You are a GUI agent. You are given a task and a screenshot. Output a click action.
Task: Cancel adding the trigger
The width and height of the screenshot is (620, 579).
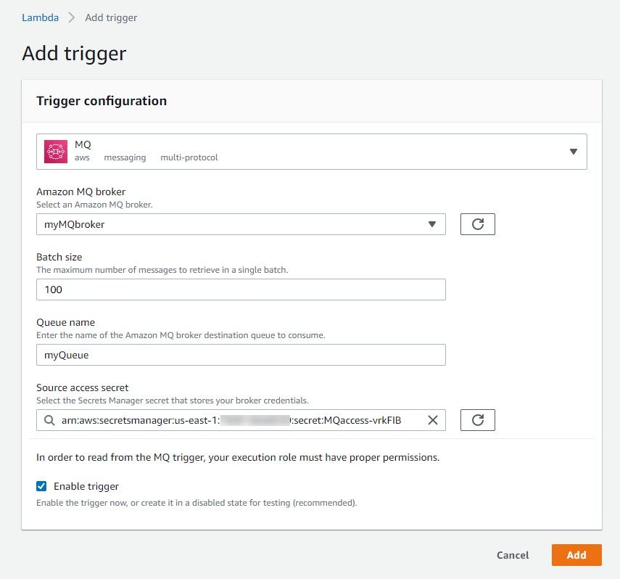pos(513,555)
